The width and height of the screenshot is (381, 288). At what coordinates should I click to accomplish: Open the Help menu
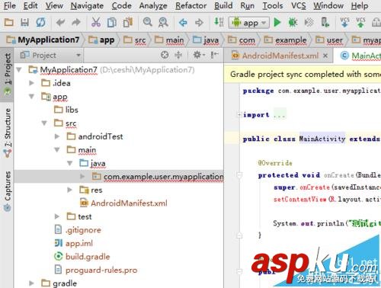(x=360, y=5)
